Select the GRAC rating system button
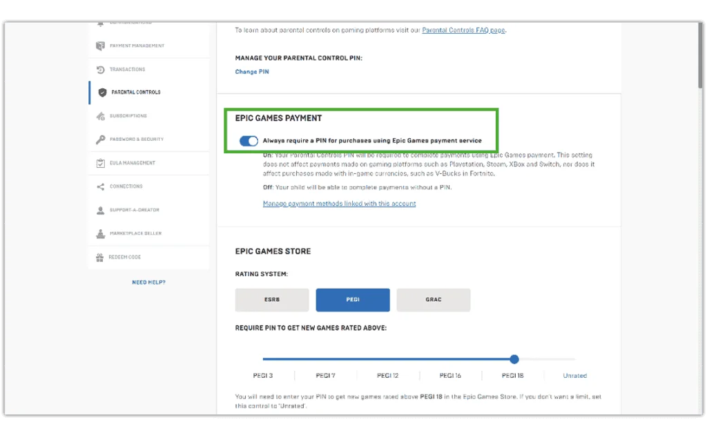Image resolution: width=707 pixels, height=442 pixels. pos(434,300)
